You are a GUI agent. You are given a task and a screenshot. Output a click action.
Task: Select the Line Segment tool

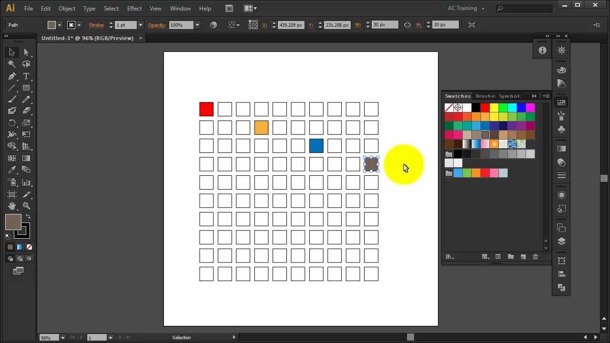coord(12,88)
